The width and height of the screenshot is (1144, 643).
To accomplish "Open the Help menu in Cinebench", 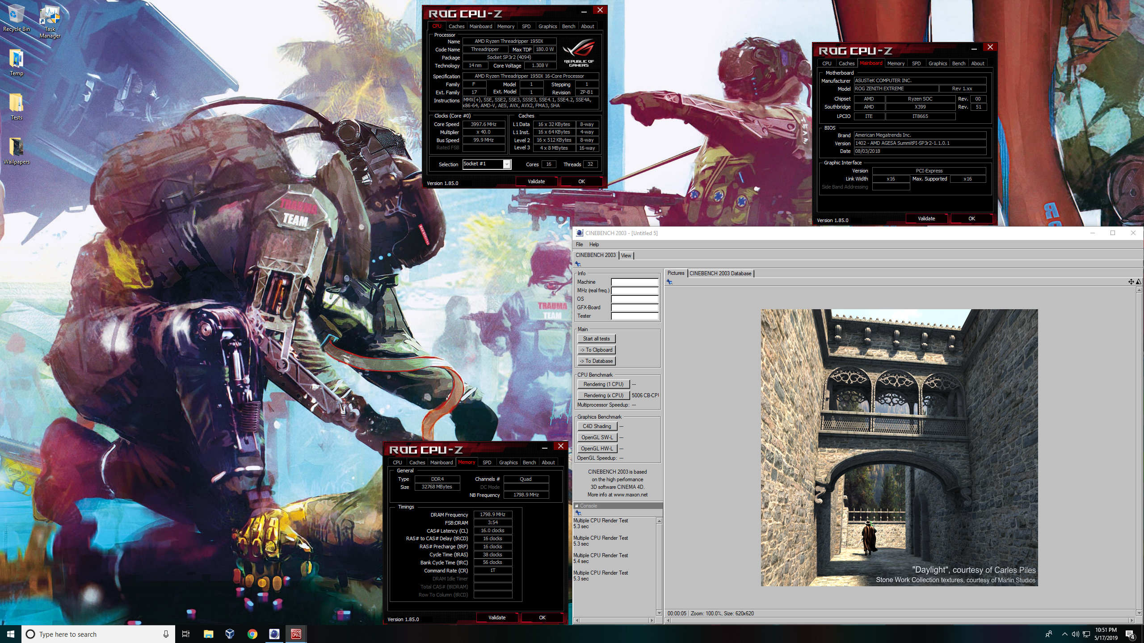I will (x=594, y=244).
